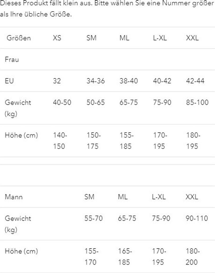Image resolution: width=215 pixels, height=273 pixels.
Task: Click the EU 42-44 size cell
Action: click(195, 81)
